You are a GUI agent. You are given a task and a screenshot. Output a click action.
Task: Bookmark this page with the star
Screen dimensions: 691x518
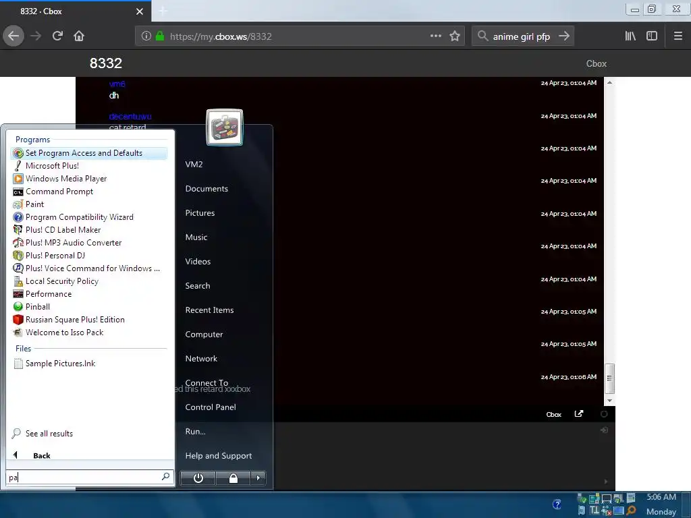click(x=455, y=36)
